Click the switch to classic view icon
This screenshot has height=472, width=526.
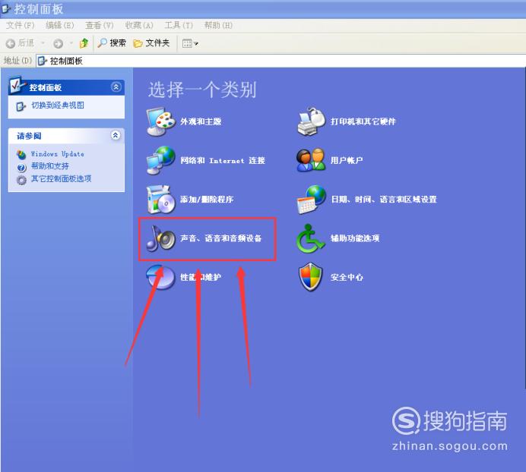click(21, 106)
